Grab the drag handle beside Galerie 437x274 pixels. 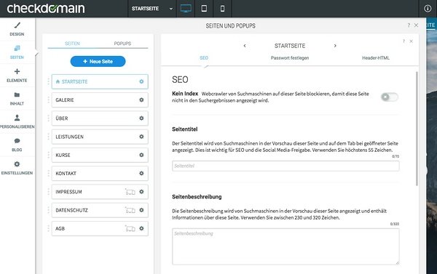[x=49, y=100]
